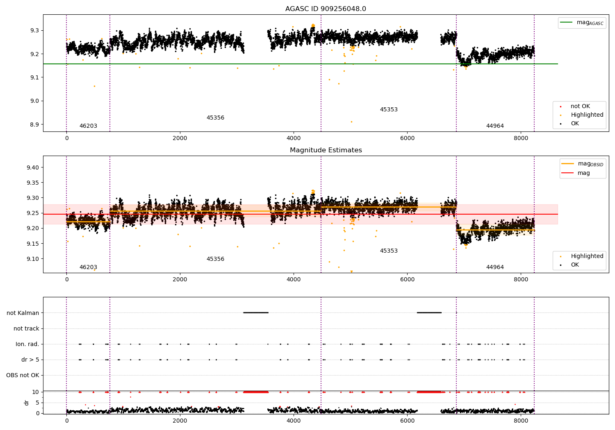615x430 pixels.
Task: Click y-axis tick 9.10 in Magnitude Estimates plot
Action: [33, 259]
